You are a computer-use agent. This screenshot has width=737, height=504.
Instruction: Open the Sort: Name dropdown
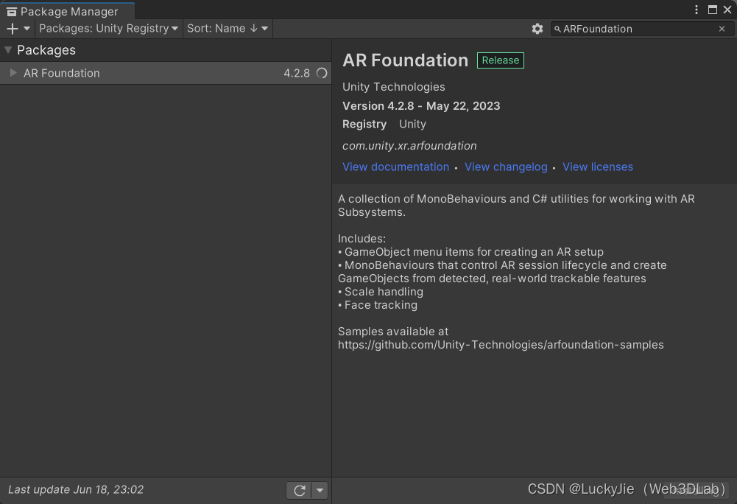(x=228, y=29)
